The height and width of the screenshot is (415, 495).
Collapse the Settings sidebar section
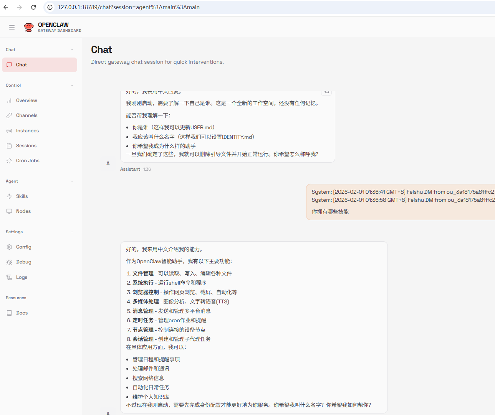72,232
